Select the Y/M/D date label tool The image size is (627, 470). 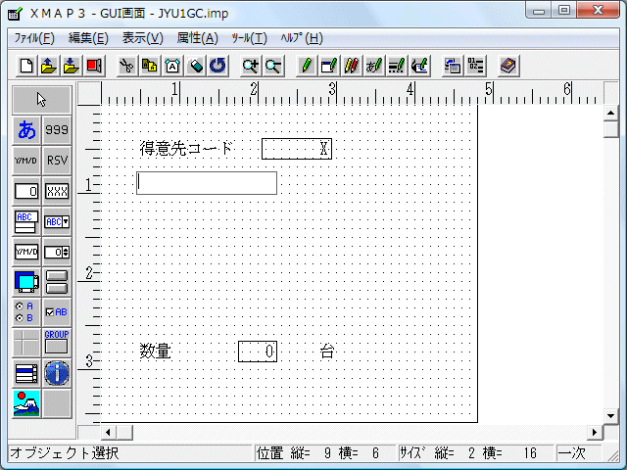click(x=26, y=161)
